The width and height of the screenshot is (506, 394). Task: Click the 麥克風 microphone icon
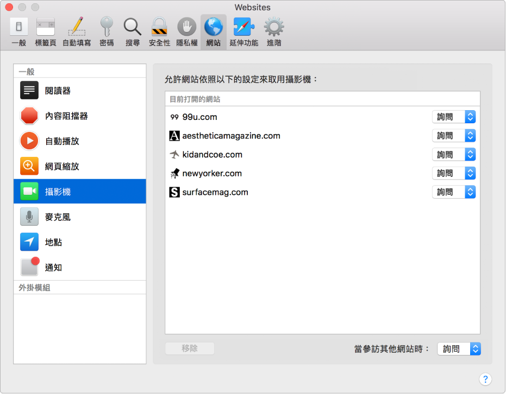[x=29, y=217]
